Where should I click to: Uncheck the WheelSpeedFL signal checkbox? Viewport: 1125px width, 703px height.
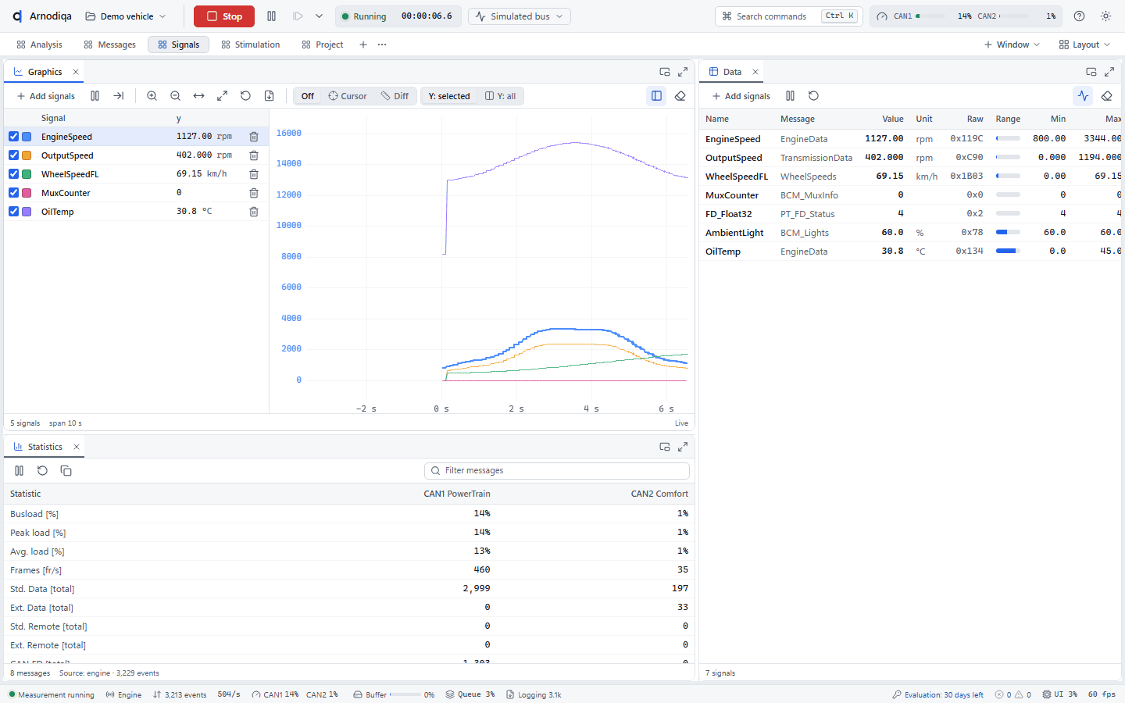[x=13, y=174]
